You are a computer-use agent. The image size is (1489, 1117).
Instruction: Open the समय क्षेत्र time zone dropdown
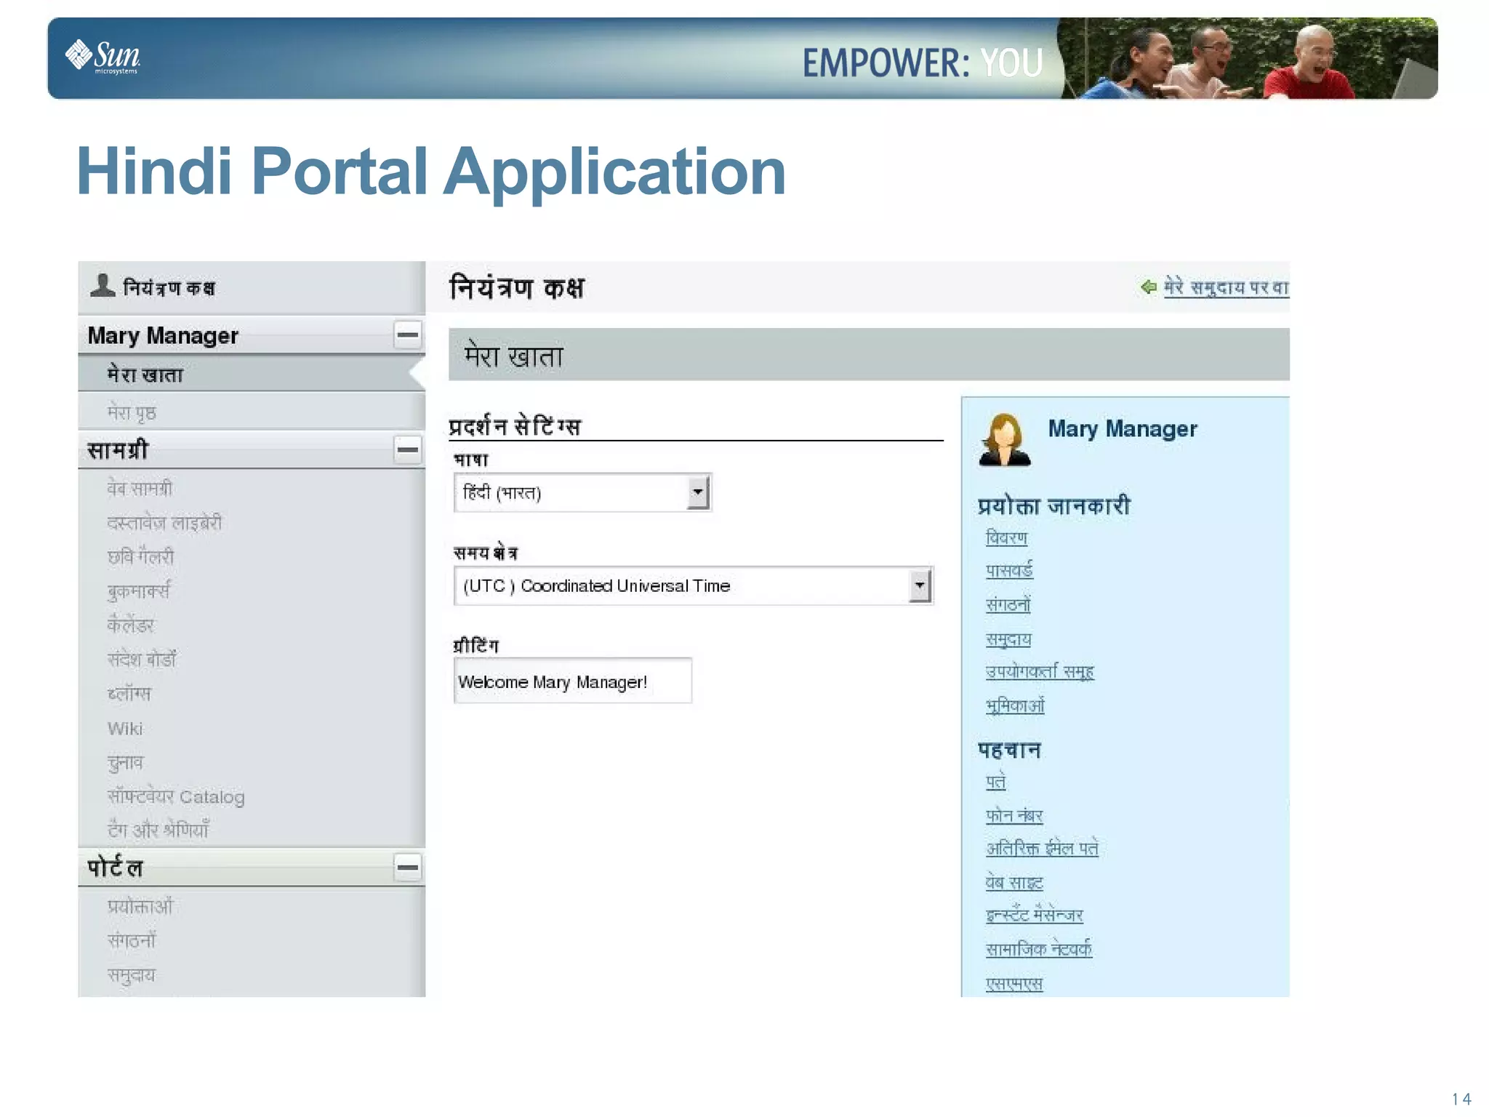694,586
